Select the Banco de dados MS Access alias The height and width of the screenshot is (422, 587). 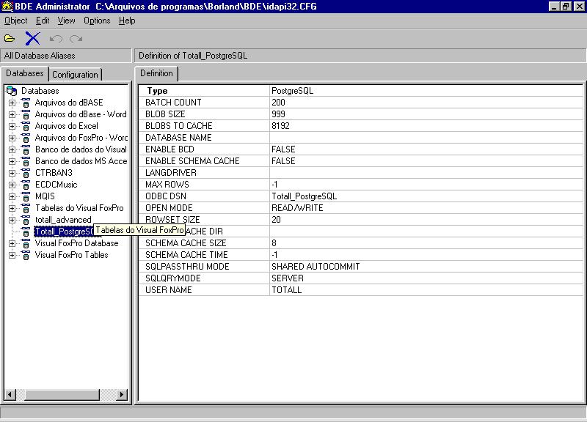(81, 161)
